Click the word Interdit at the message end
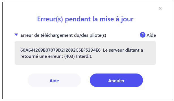This screenshot has width=174, height=101. click(84, 56)
